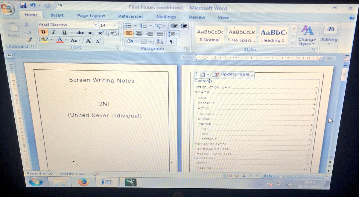Open the Change Styles dropdown
This screenshot has height=197, width=359.
coord(307,36)
